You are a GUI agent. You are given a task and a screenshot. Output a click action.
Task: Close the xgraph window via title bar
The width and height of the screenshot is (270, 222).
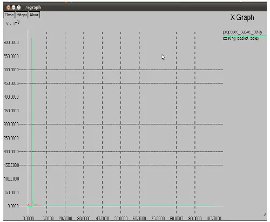8,8
